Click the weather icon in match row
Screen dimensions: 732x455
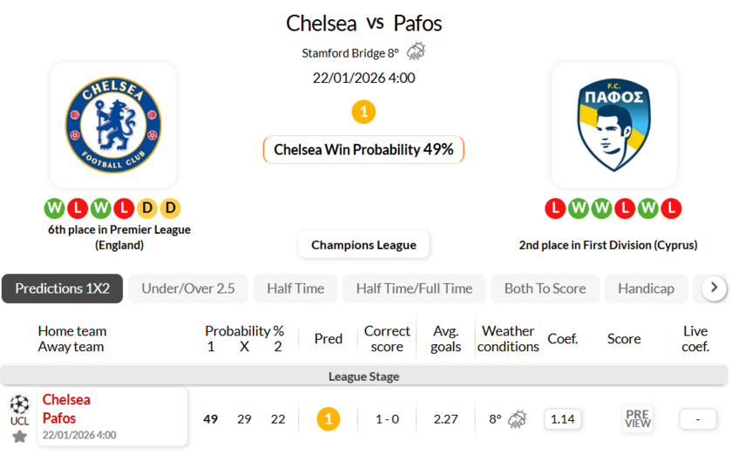[518, 419]
